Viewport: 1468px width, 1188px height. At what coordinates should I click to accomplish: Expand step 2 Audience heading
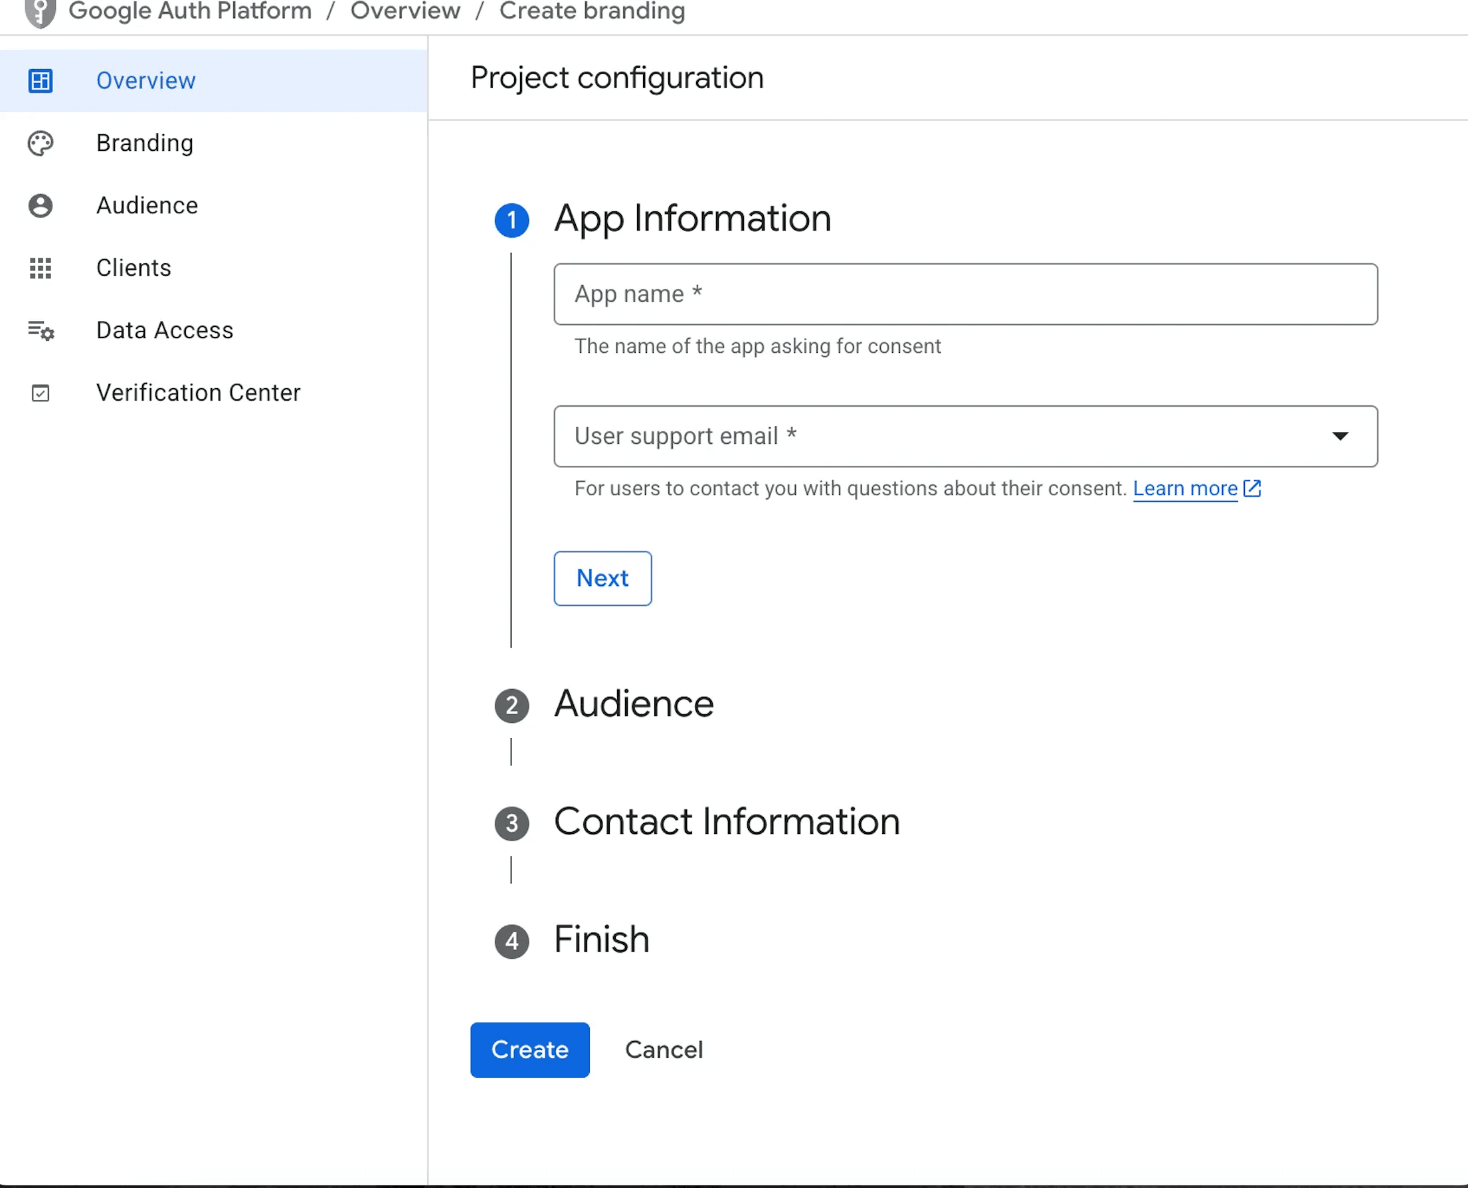634,704
